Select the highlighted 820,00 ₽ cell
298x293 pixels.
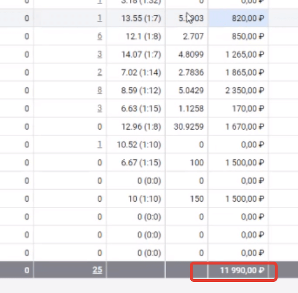[238, 18]
